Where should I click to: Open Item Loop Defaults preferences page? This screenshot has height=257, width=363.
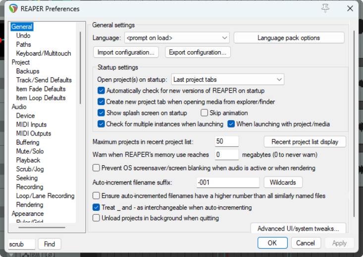(41, 98)
